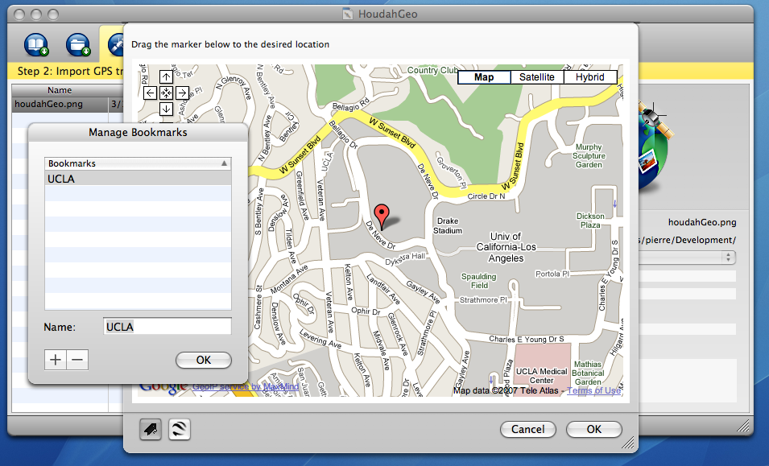The width and height of the screenshot is (769, 466).
Task: Add a bookmark with the plus button
Action: [56, 360]
